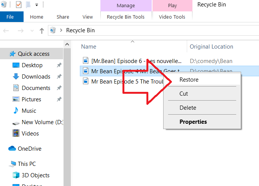
Task: Open Desktop under Quick access
Action: (32, 65)
